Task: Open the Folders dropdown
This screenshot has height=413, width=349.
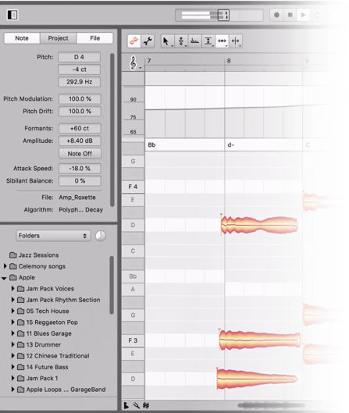Action: pyautogui.click(x=53, y=236)
